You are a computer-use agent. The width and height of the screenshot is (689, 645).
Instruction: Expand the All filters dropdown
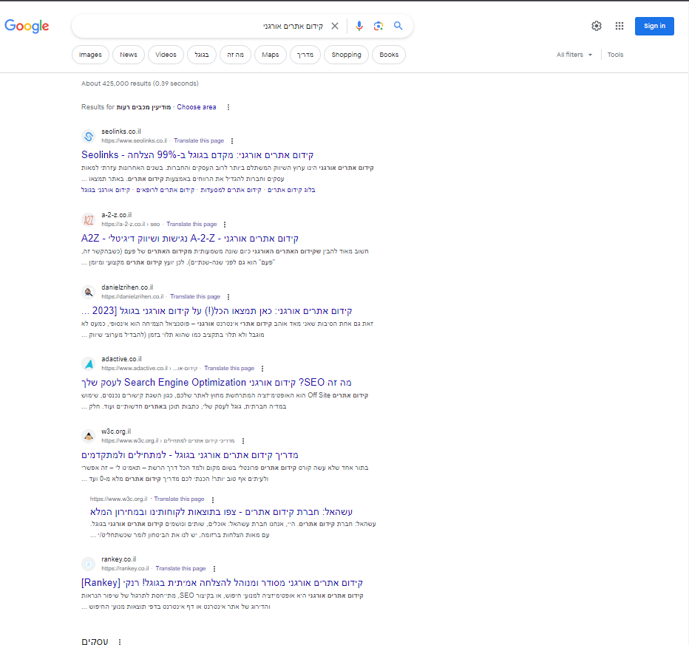(574, 55)
